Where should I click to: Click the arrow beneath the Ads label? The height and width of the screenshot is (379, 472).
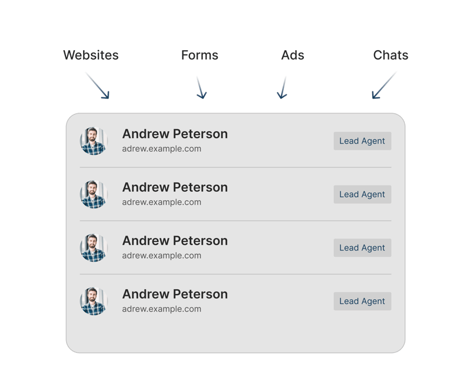(283, 87)
